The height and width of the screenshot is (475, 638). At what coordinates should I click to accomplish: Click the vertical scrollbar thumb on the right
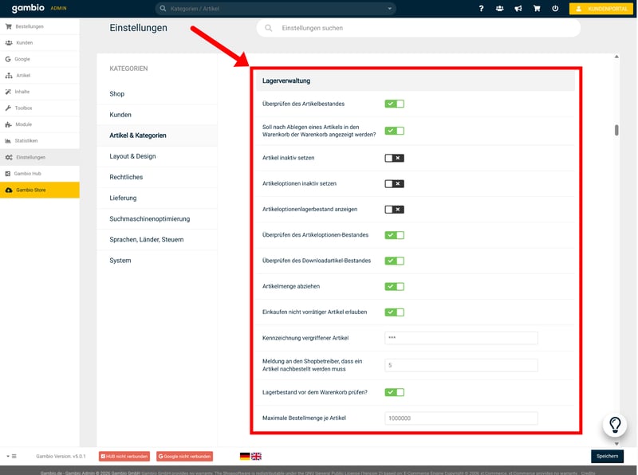coord(616,131)
